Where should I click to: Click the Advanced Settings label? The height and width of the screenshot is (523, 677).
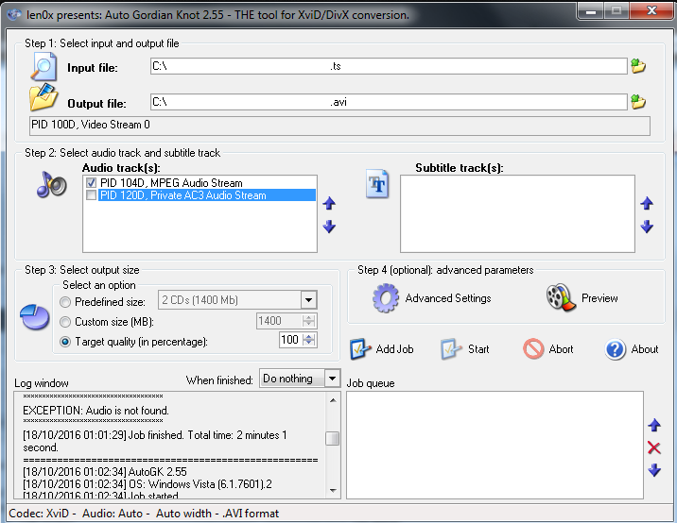pyautogui.click(x=448, y=298)
